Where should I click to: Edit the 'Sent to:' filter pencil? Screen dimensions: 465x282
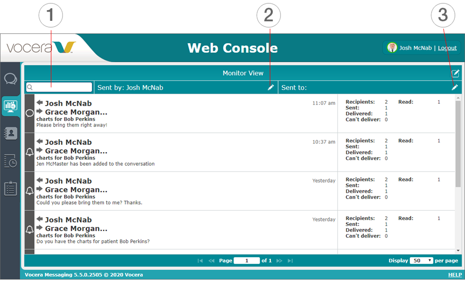(x=454, y=87)
